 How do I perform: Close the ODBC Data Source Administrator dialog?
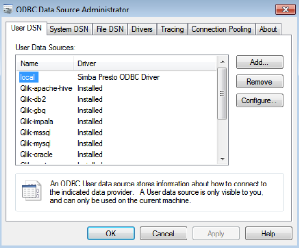(285, 9)
